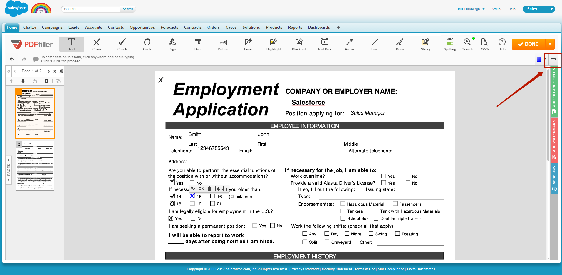562x275 pixels.
Task: Click the link icon in toolbar
Action: (x=553, y=59)
